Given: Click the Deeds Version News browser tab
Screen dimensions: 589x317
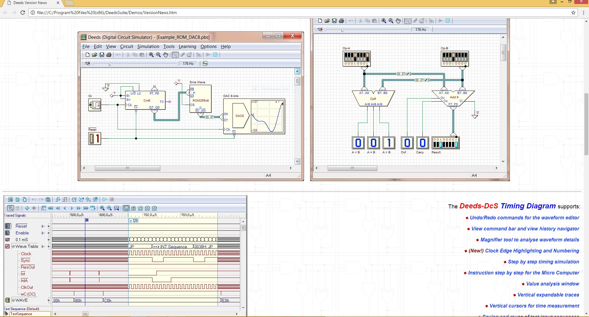Looking at the screenshot, I should tap(30, 3).
